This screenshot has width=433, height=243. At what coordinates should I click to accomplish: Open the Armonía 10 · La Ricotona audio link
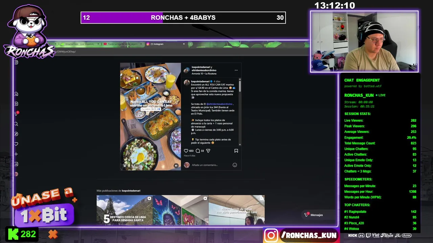pyautogui.click(x=204, y=74)
